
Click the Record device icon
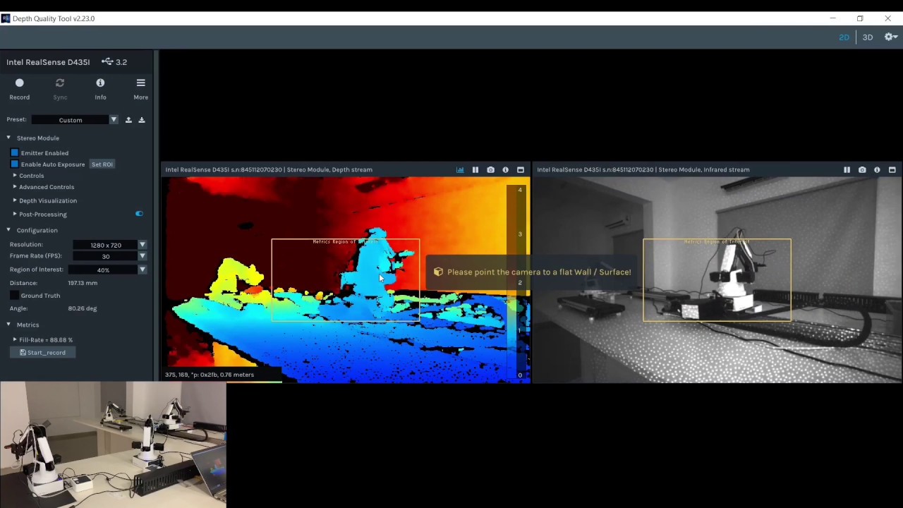pos(20,83)
